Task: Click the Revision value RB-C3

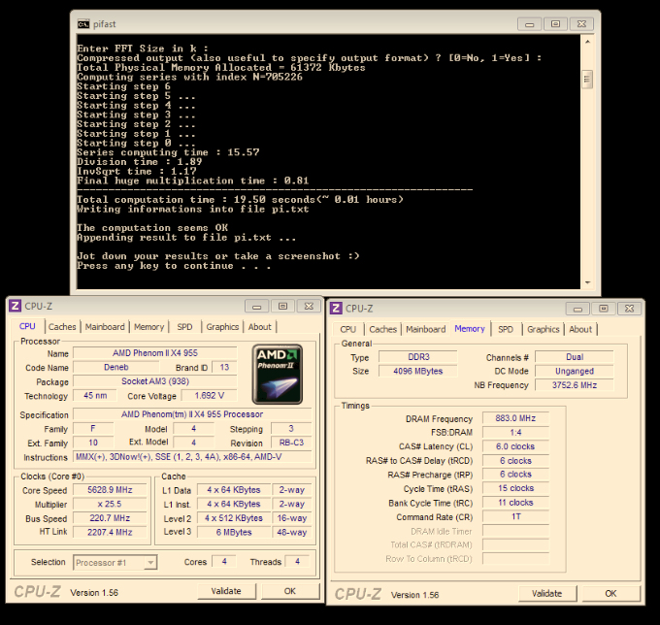Action: 291,443
